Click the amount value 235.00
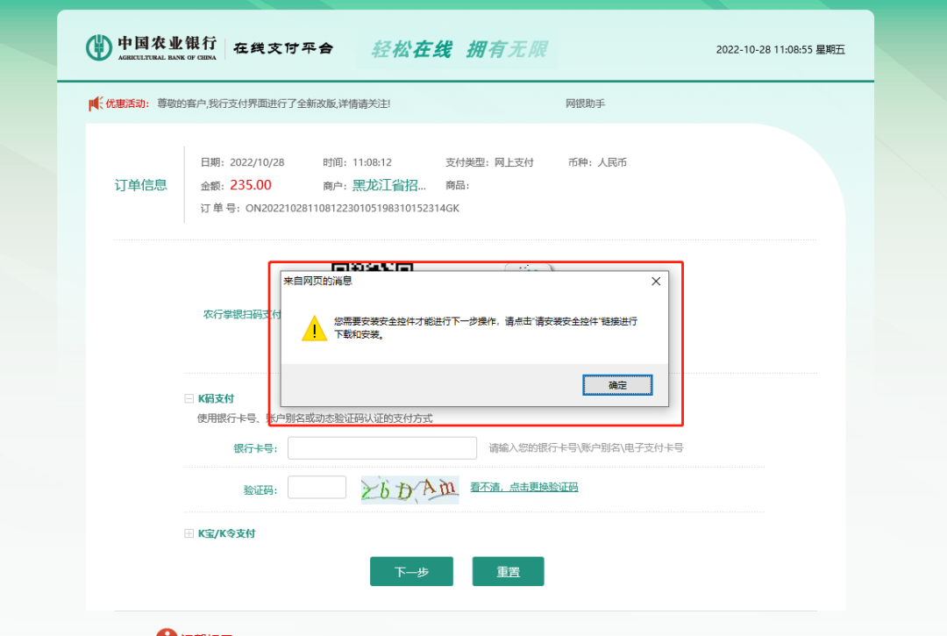 (251, 185)
